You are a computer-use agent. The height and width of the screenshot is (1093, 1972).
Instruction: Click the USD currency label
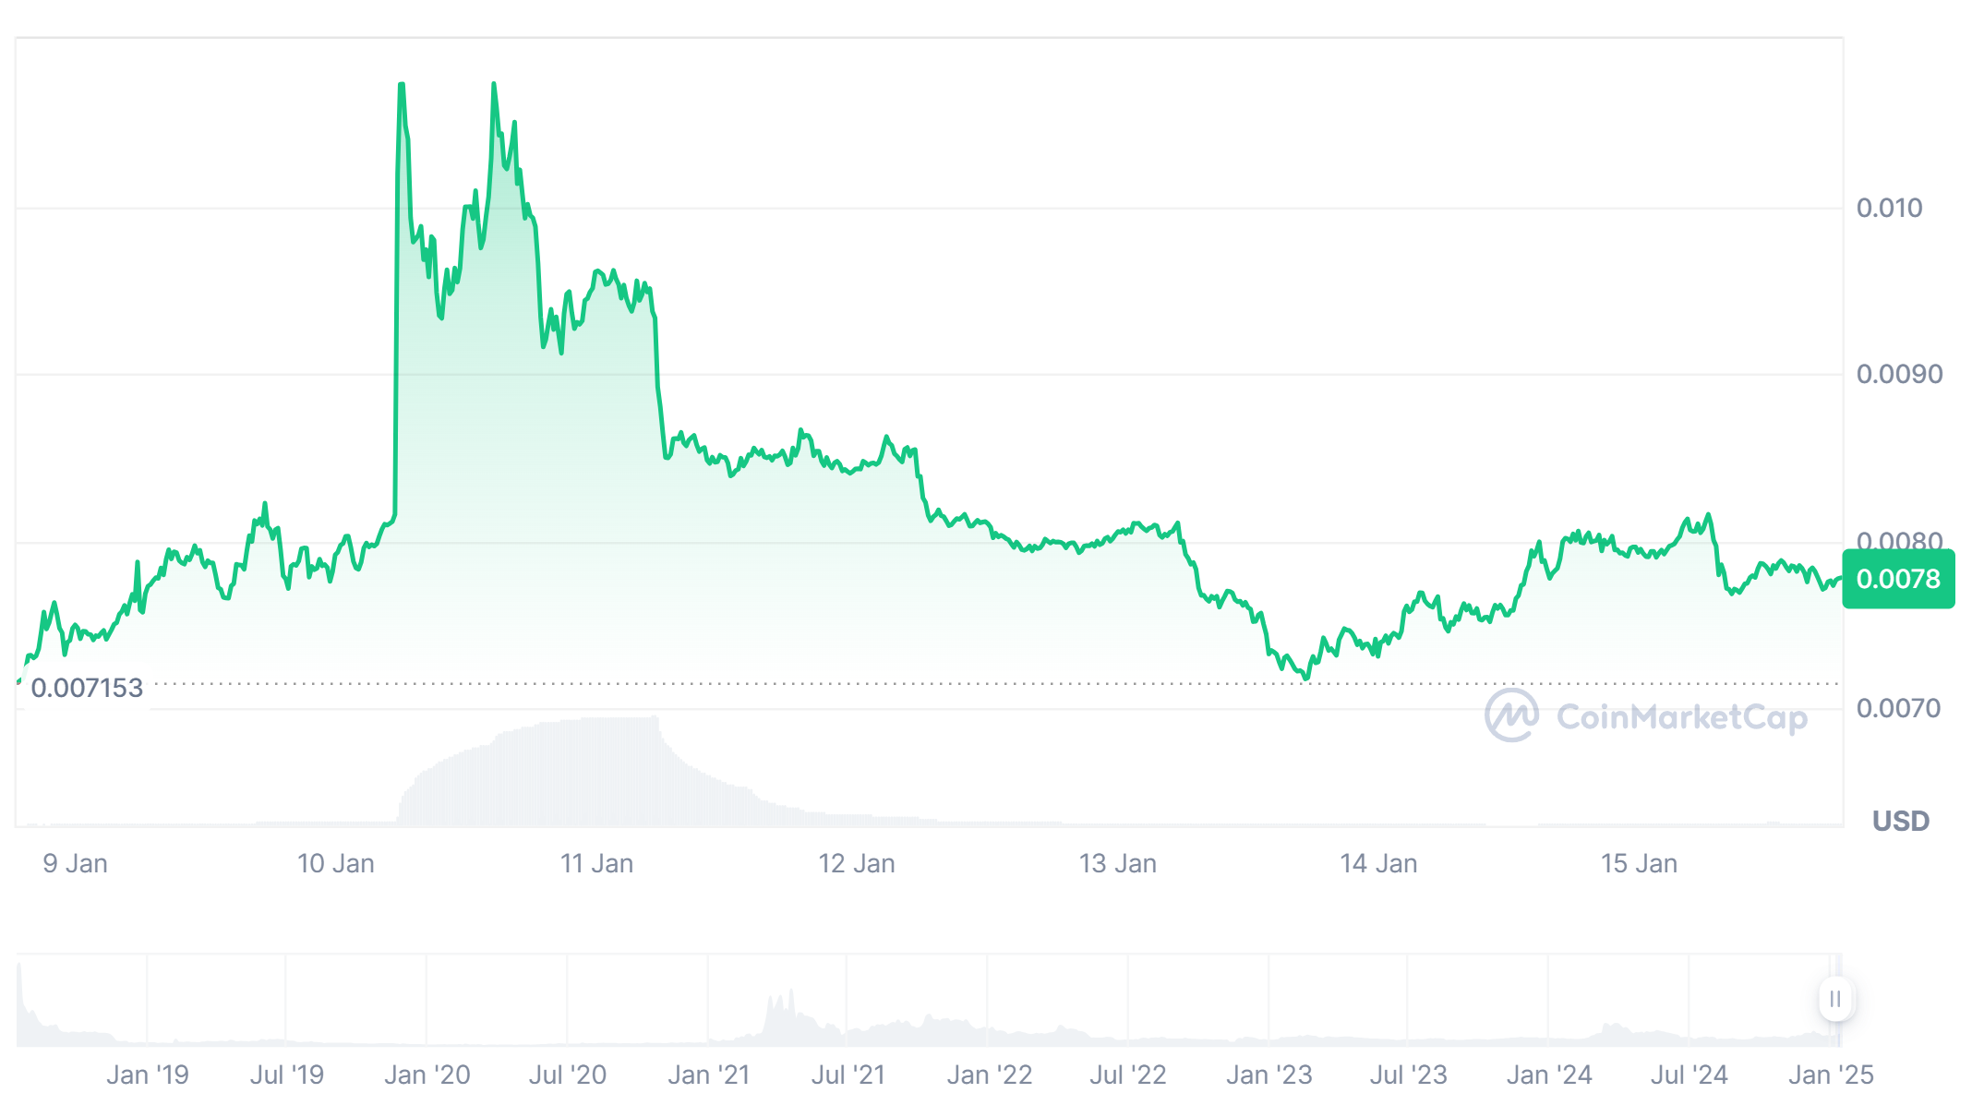[x=1900, y=821]
